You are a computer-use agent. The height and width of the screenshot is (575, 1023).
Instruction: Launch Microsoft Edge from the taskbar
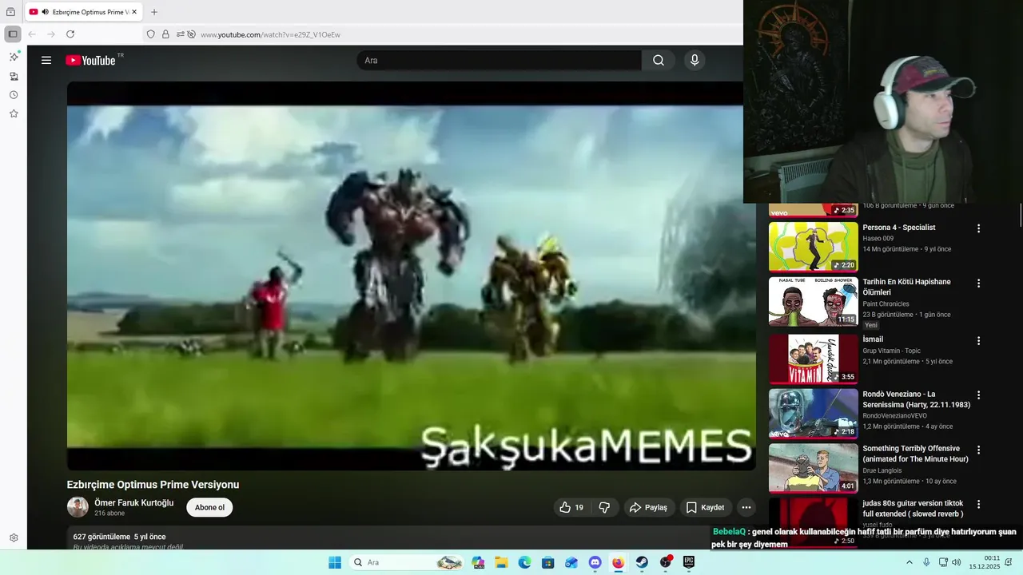pos(524,562)
